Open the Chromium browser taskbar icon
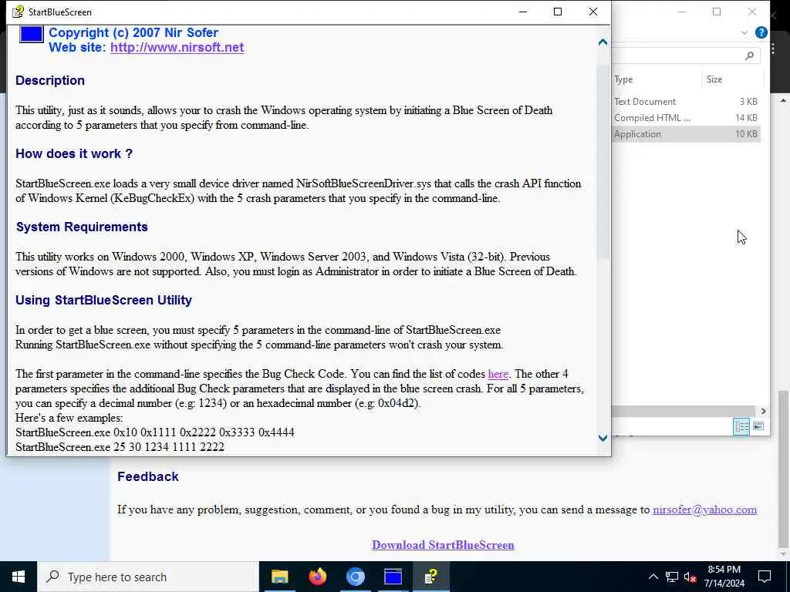The image size is (790, 592). pos(355,577)
